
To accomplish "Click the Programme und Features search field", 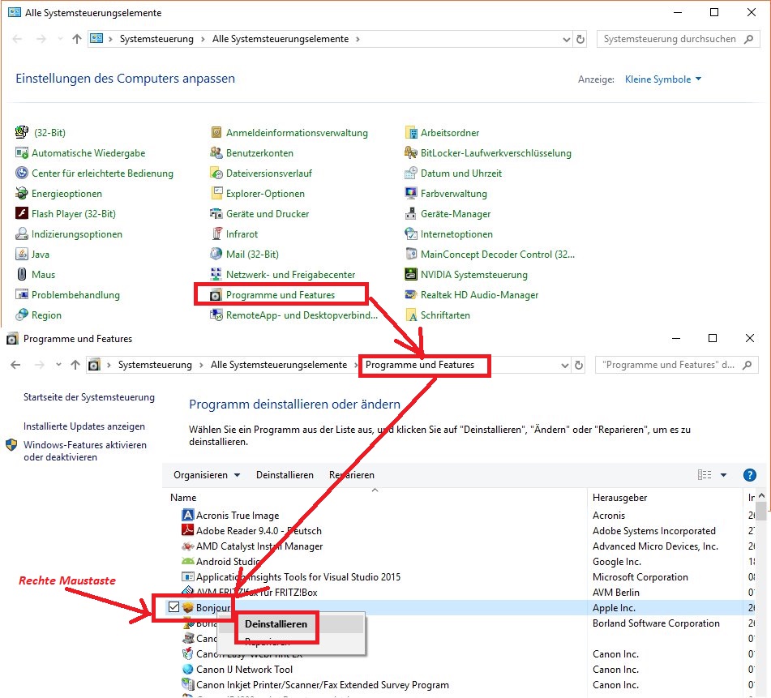I will (x=676, y=365).
